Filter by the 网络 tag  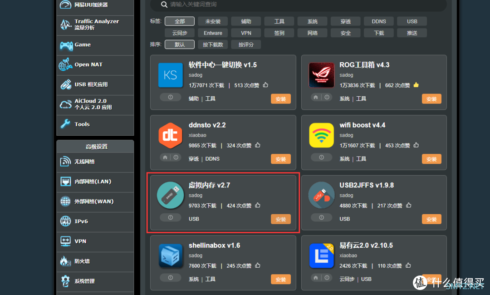point(313,33)
